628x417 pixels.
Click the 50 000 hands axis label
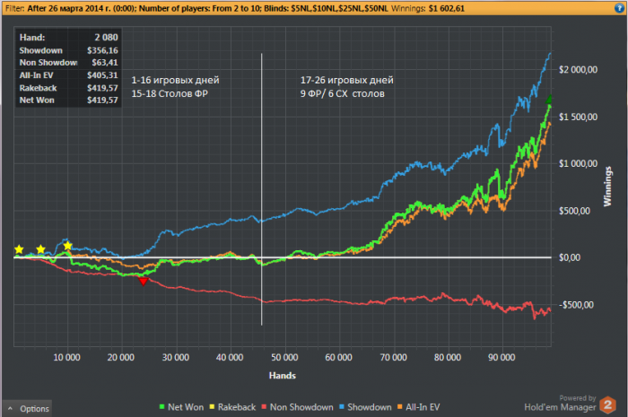pyautogui.click(x=284, y=358)
